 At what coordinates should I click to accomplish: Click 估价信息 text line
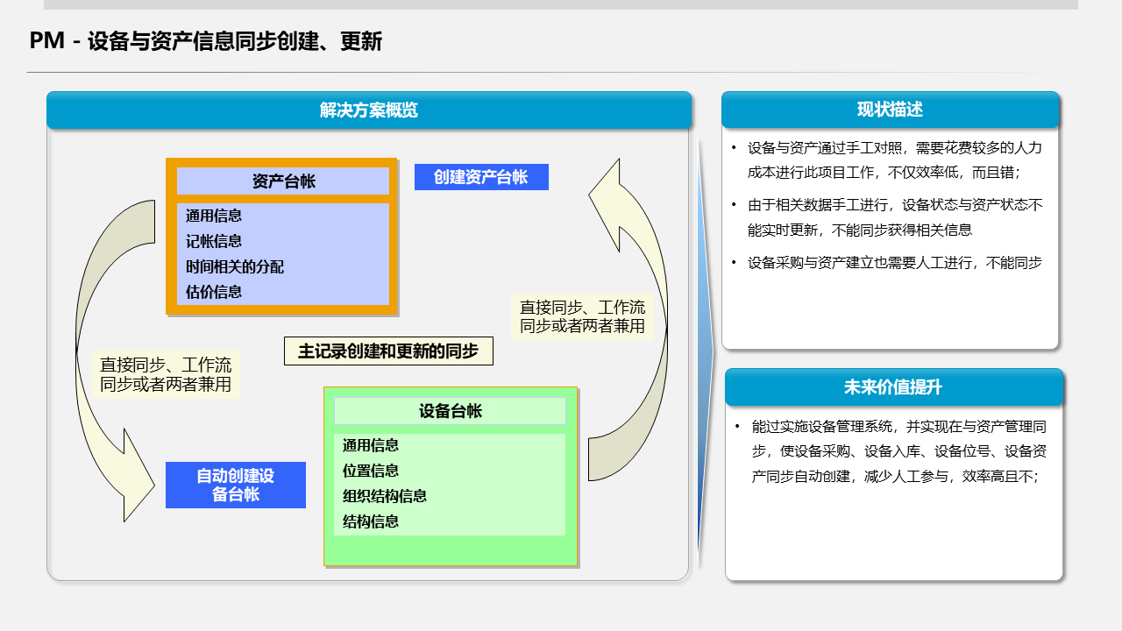[x=214, y=292]
